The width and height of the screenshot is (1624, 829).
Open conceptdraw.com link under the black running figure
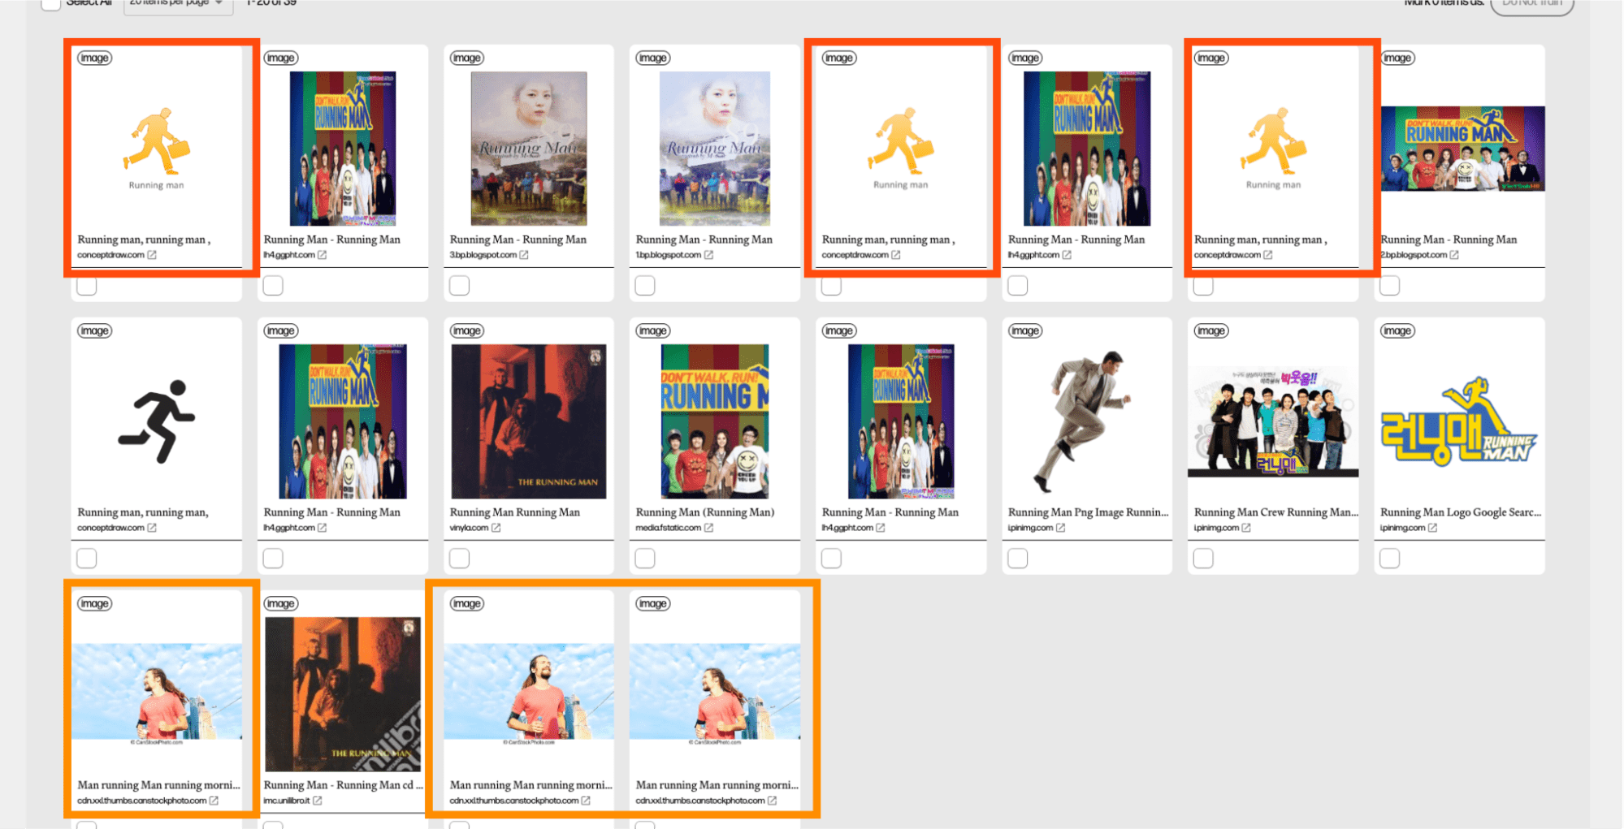(x=110, y=528)
